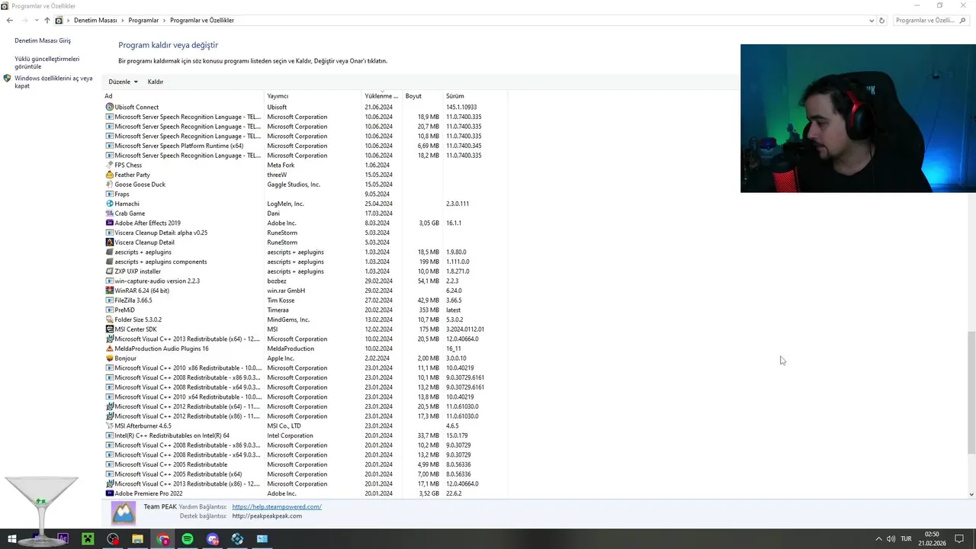Expand chevron after Denetim Masası breadcrumb
The width and height of the screenshot is (976, 549).
point(123,21)
